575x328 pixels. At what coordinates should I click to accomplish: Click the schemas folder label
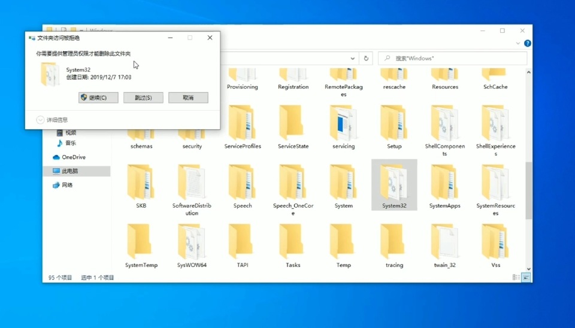[141, 146]
